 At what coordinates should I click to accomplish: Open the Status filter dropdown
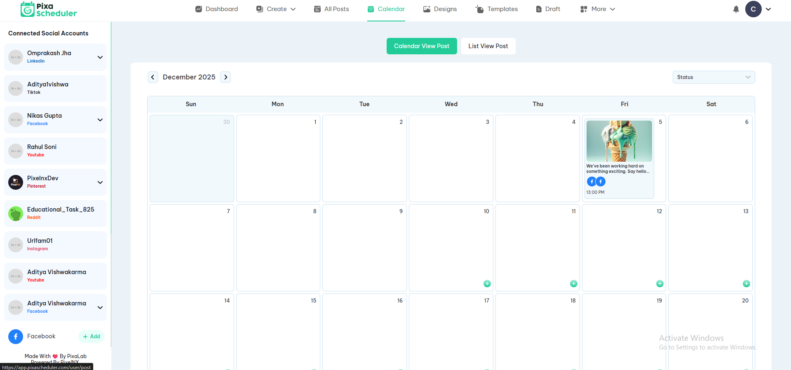coord(714,77)
